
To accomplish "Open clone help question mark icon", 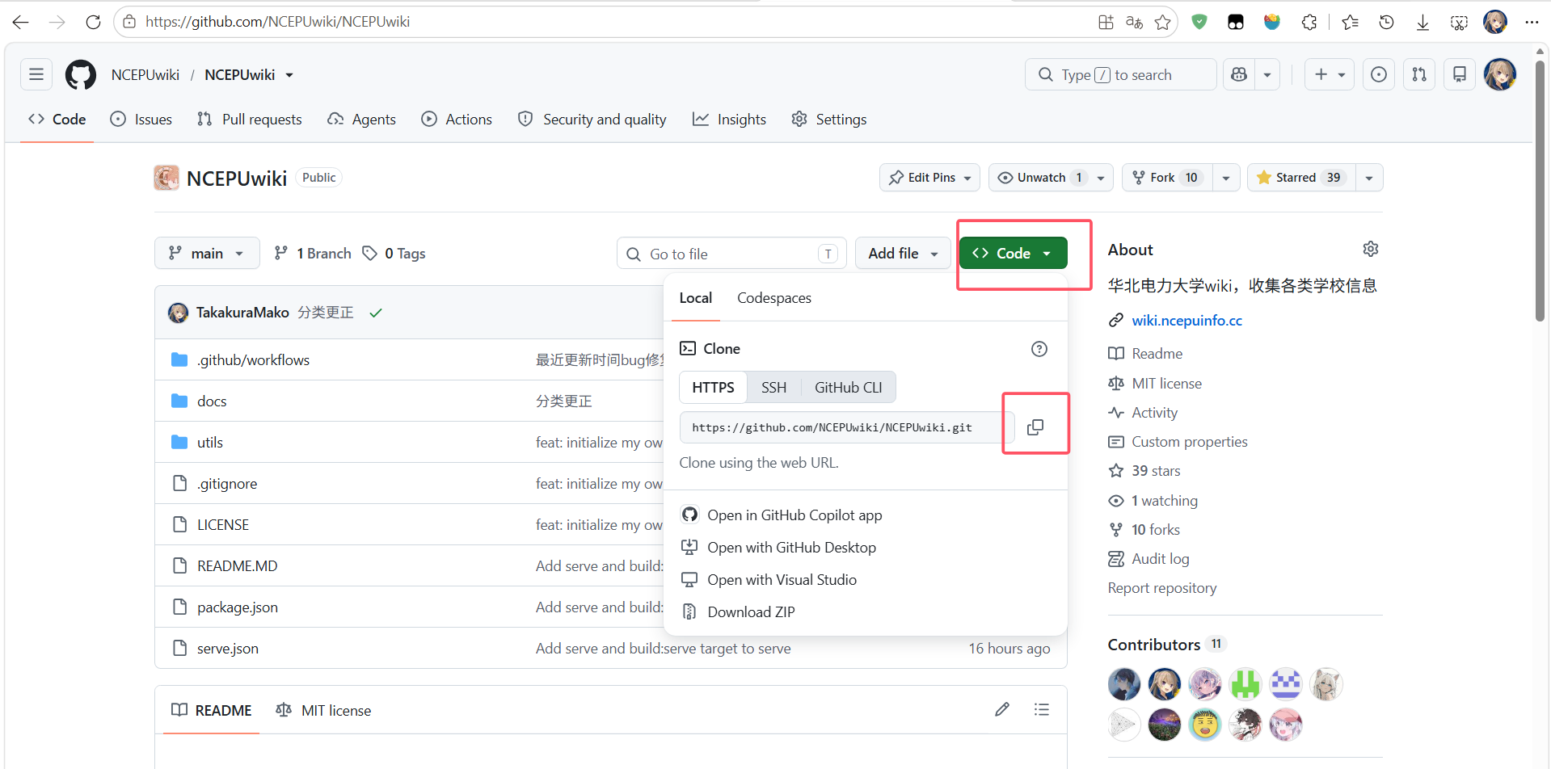I will point(1039,349).
